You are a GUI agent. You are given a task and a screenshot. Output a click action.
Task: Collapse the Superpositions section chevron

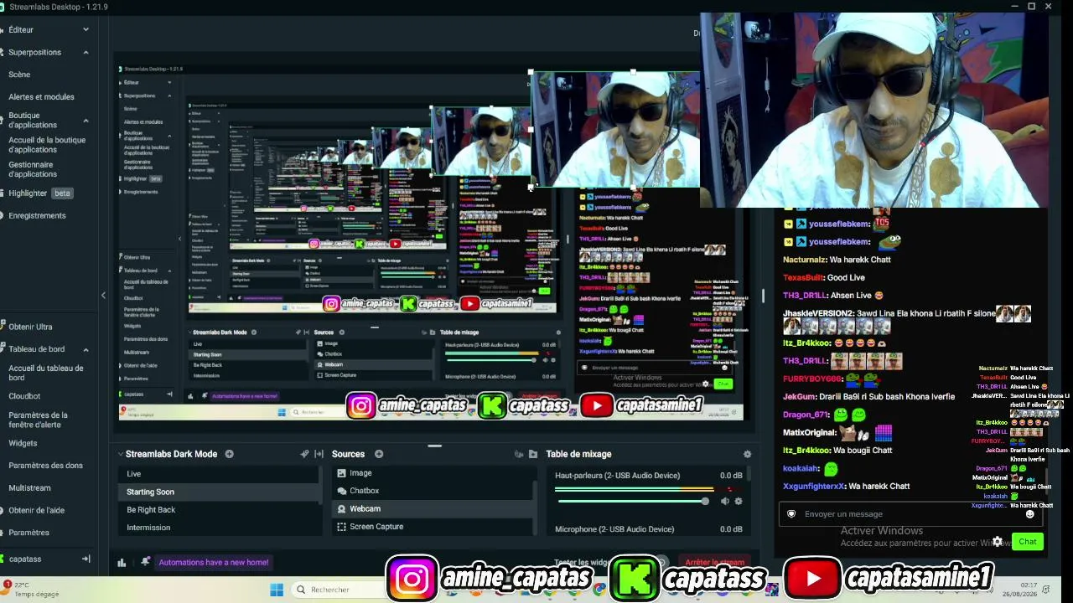[86, 52]
